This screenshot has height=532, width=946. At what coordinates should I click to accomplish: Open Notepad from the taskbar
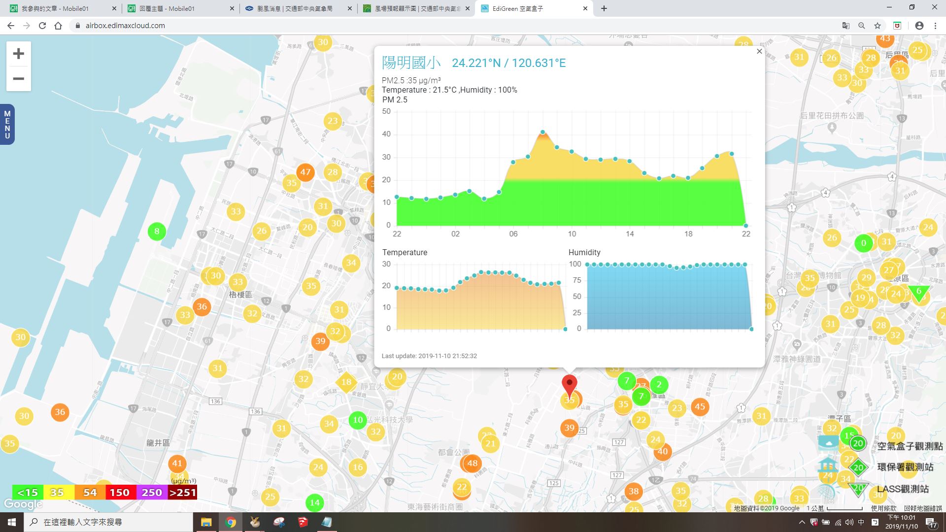coord(327,522)
